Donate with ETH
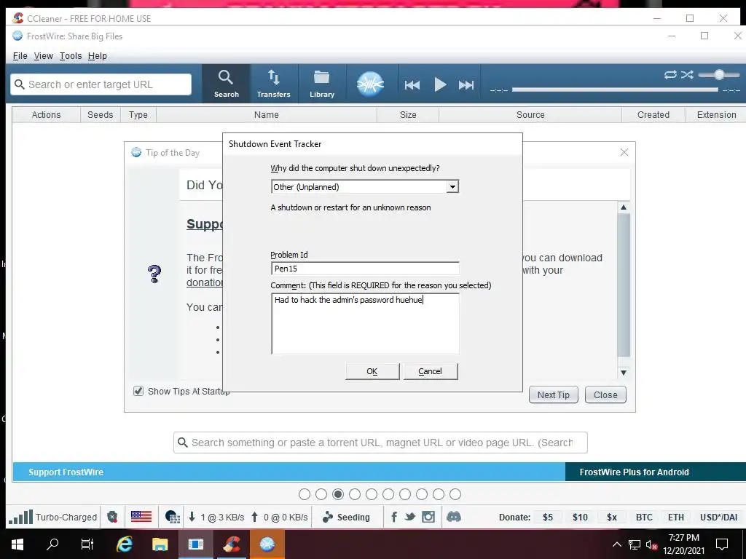 point(675,518)
